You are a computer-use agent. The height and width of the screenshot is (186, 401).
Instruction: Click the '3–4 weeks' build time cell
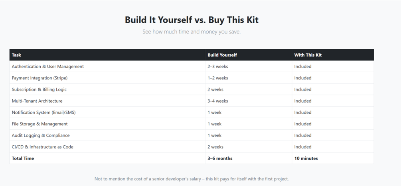218,101
